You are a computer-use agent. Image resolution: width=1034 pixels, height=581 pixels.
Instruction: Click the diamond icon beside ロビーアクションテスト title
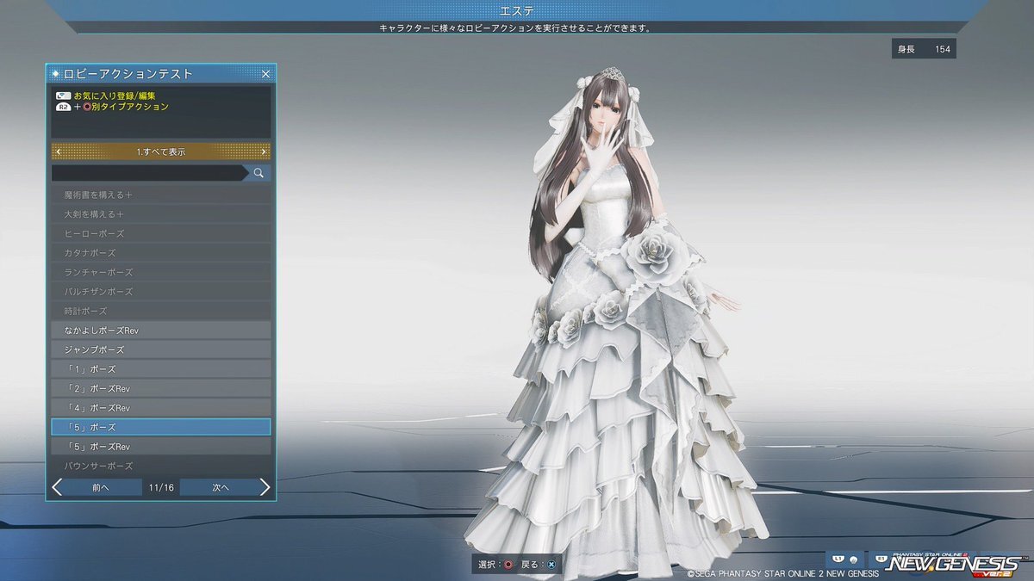click(57, 74)
